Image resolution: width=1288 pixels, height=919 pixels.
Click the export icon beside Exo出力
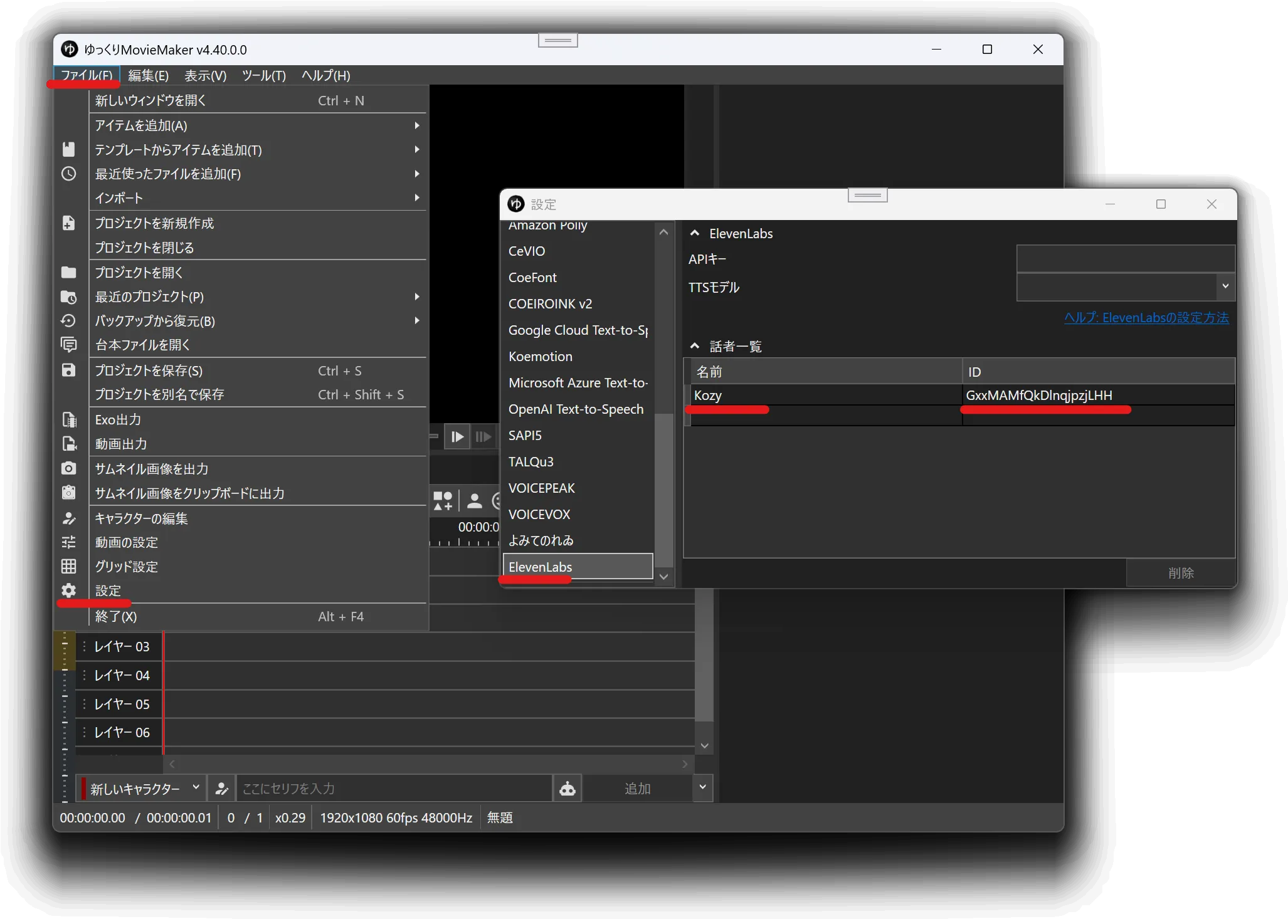pos(69,419)
